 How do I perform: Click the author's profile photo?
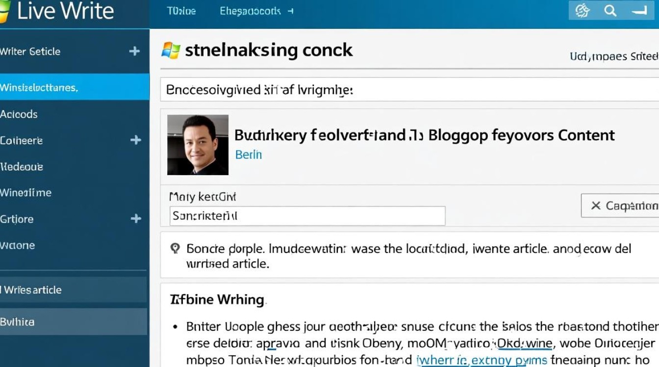198,144
